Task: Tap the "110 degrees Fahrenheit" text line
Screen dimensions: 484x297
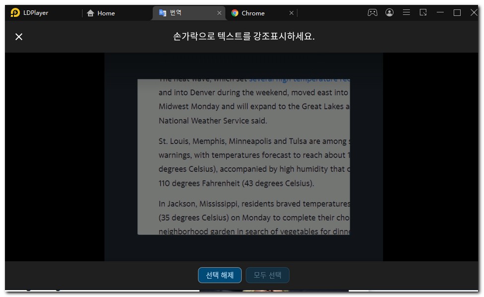Action: coord(236,183)
